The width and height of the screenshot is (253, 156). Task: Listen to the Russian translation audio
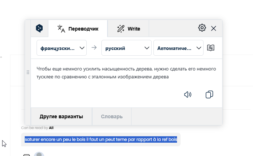pos(188,95)
